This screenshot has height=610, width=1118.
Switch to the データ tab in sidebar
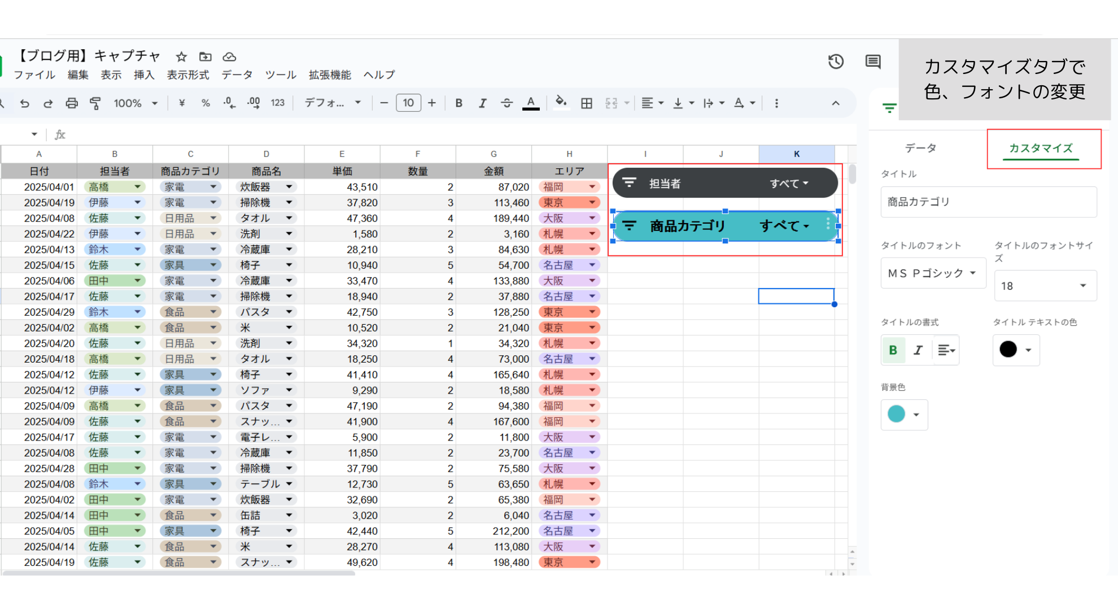click(921, 148)
